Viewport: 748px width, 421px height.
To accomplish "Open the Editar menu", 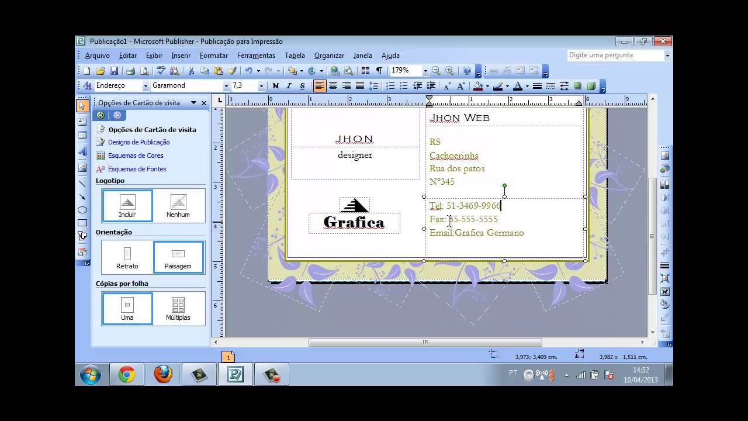I will coord(128,56).
